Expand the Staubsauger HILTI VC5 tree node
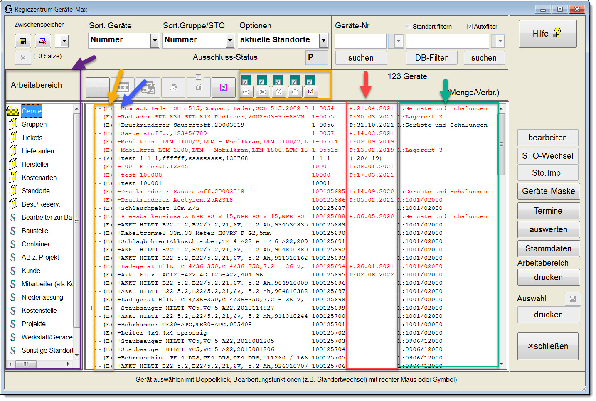The width and height of the screenshot is (596, 401). (94, 308)
